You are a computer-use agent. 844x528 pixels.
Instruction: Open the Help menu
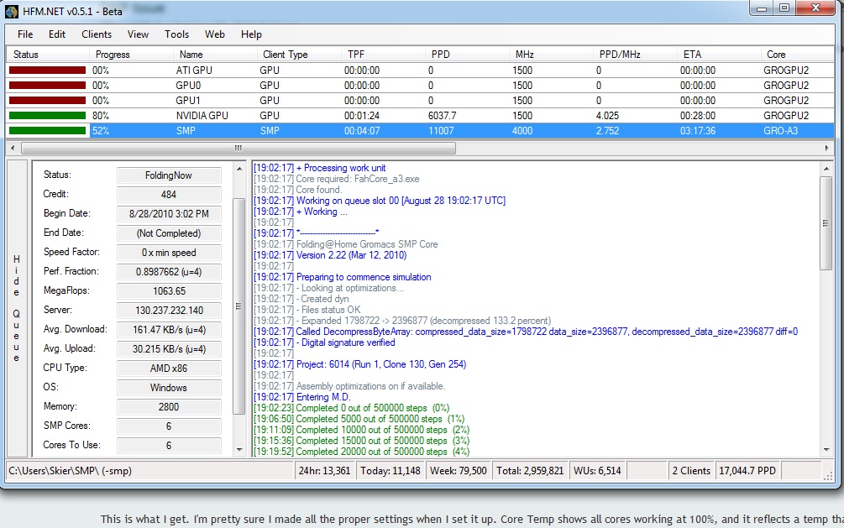tap(251, 34)
